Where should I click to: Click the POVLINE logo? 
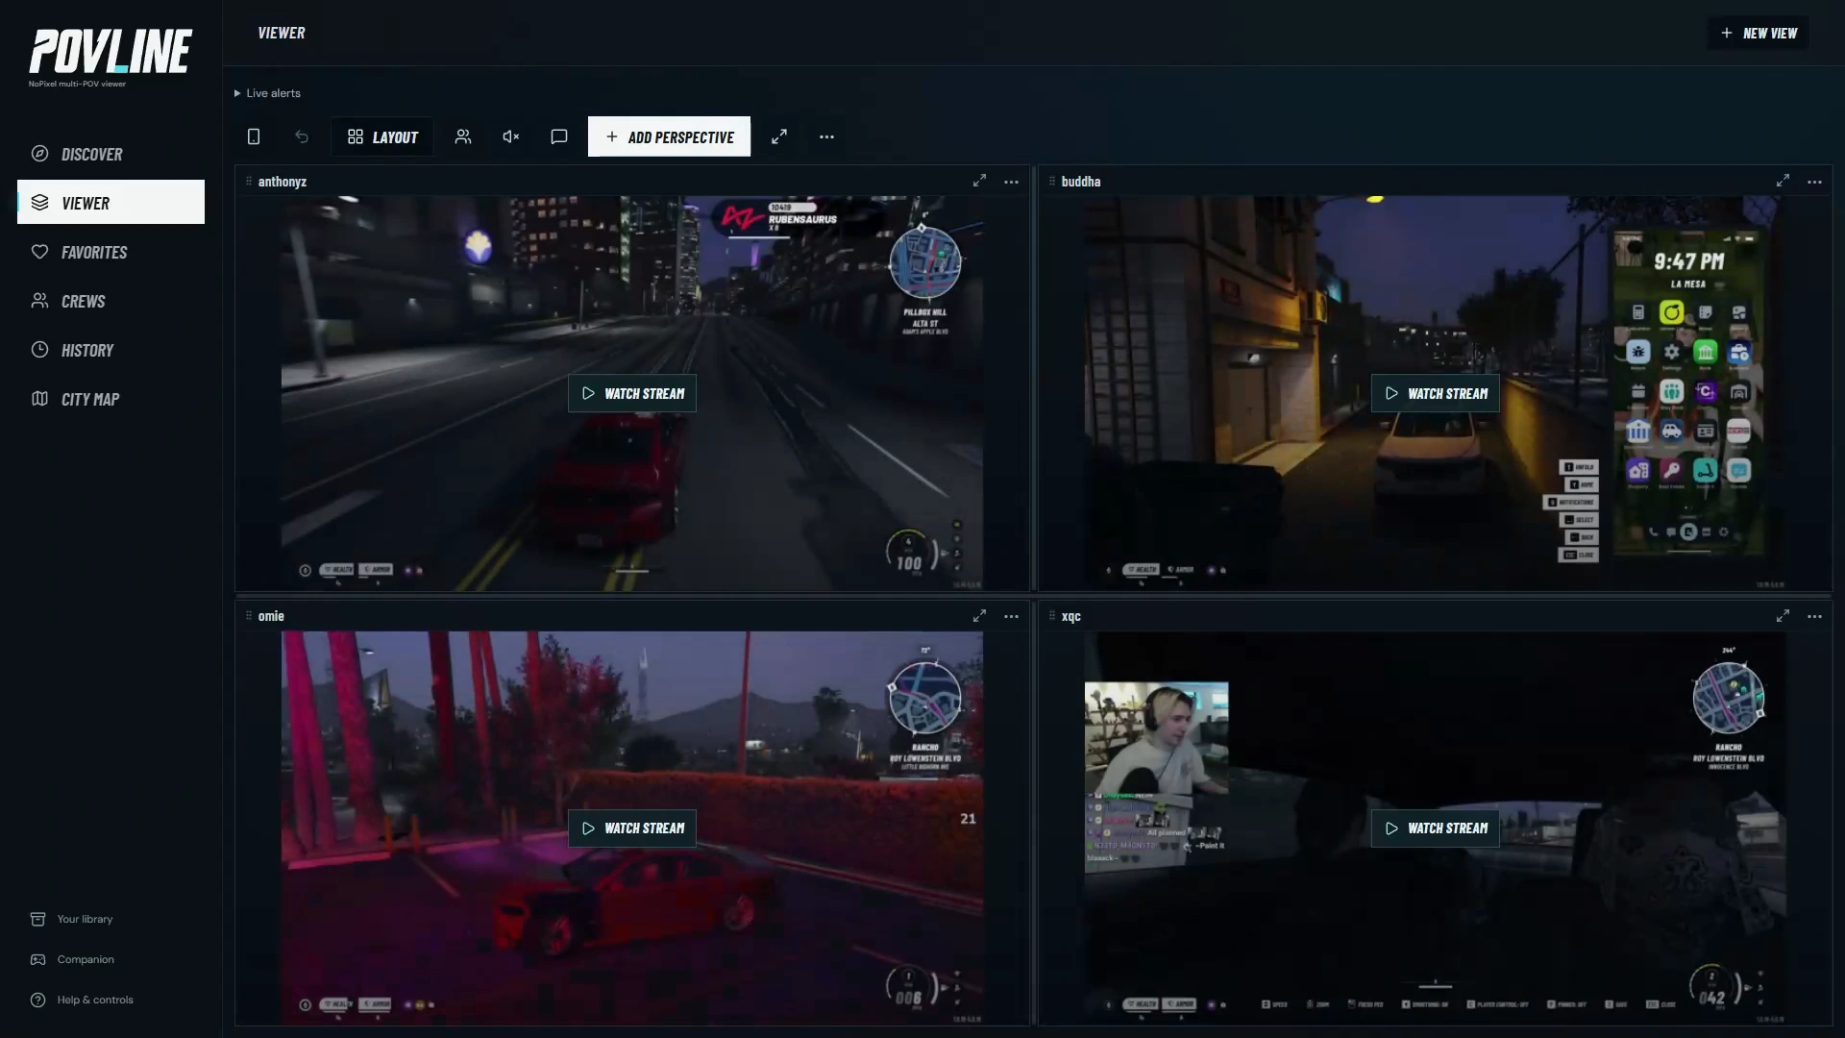click(111, 52)
